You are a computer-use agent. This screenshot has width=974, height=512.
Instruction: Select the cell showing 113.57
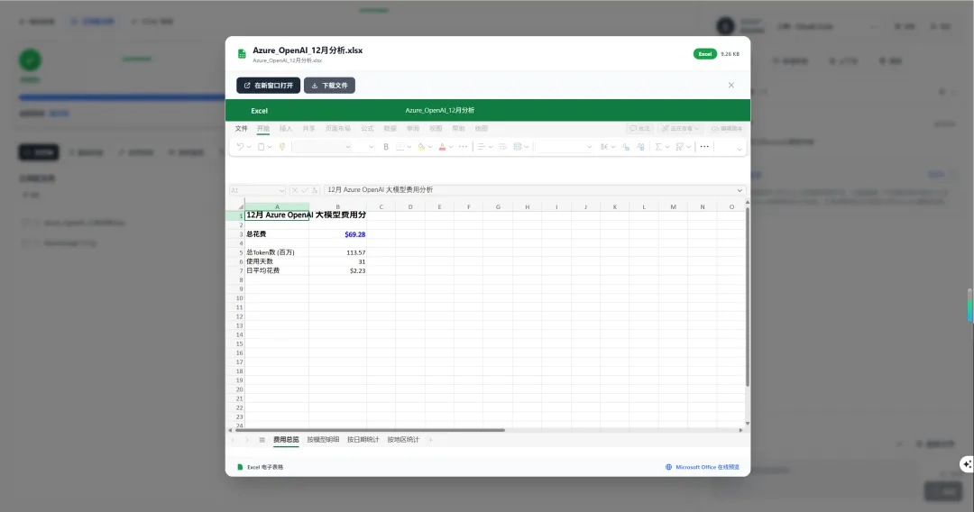coord(337,252)
